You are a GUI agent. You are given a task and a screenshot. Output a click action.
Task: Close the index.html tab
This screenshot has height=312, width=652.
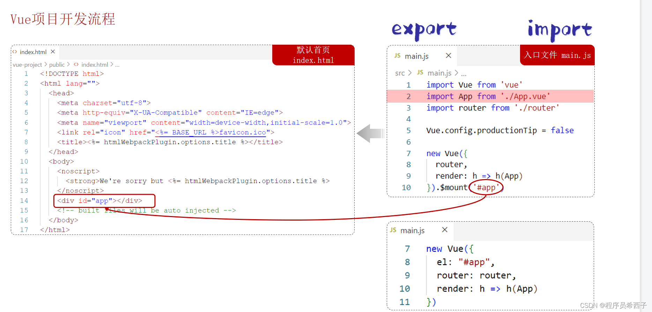53,52
